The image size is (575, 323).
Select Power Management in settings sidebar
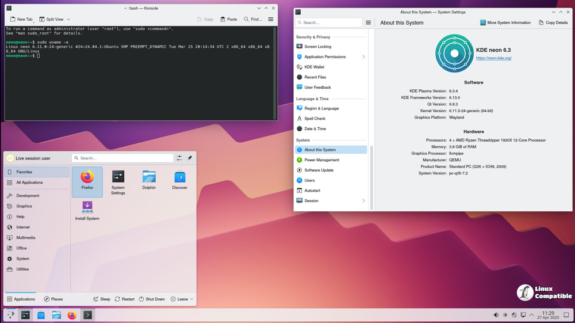tap(321, 160)
